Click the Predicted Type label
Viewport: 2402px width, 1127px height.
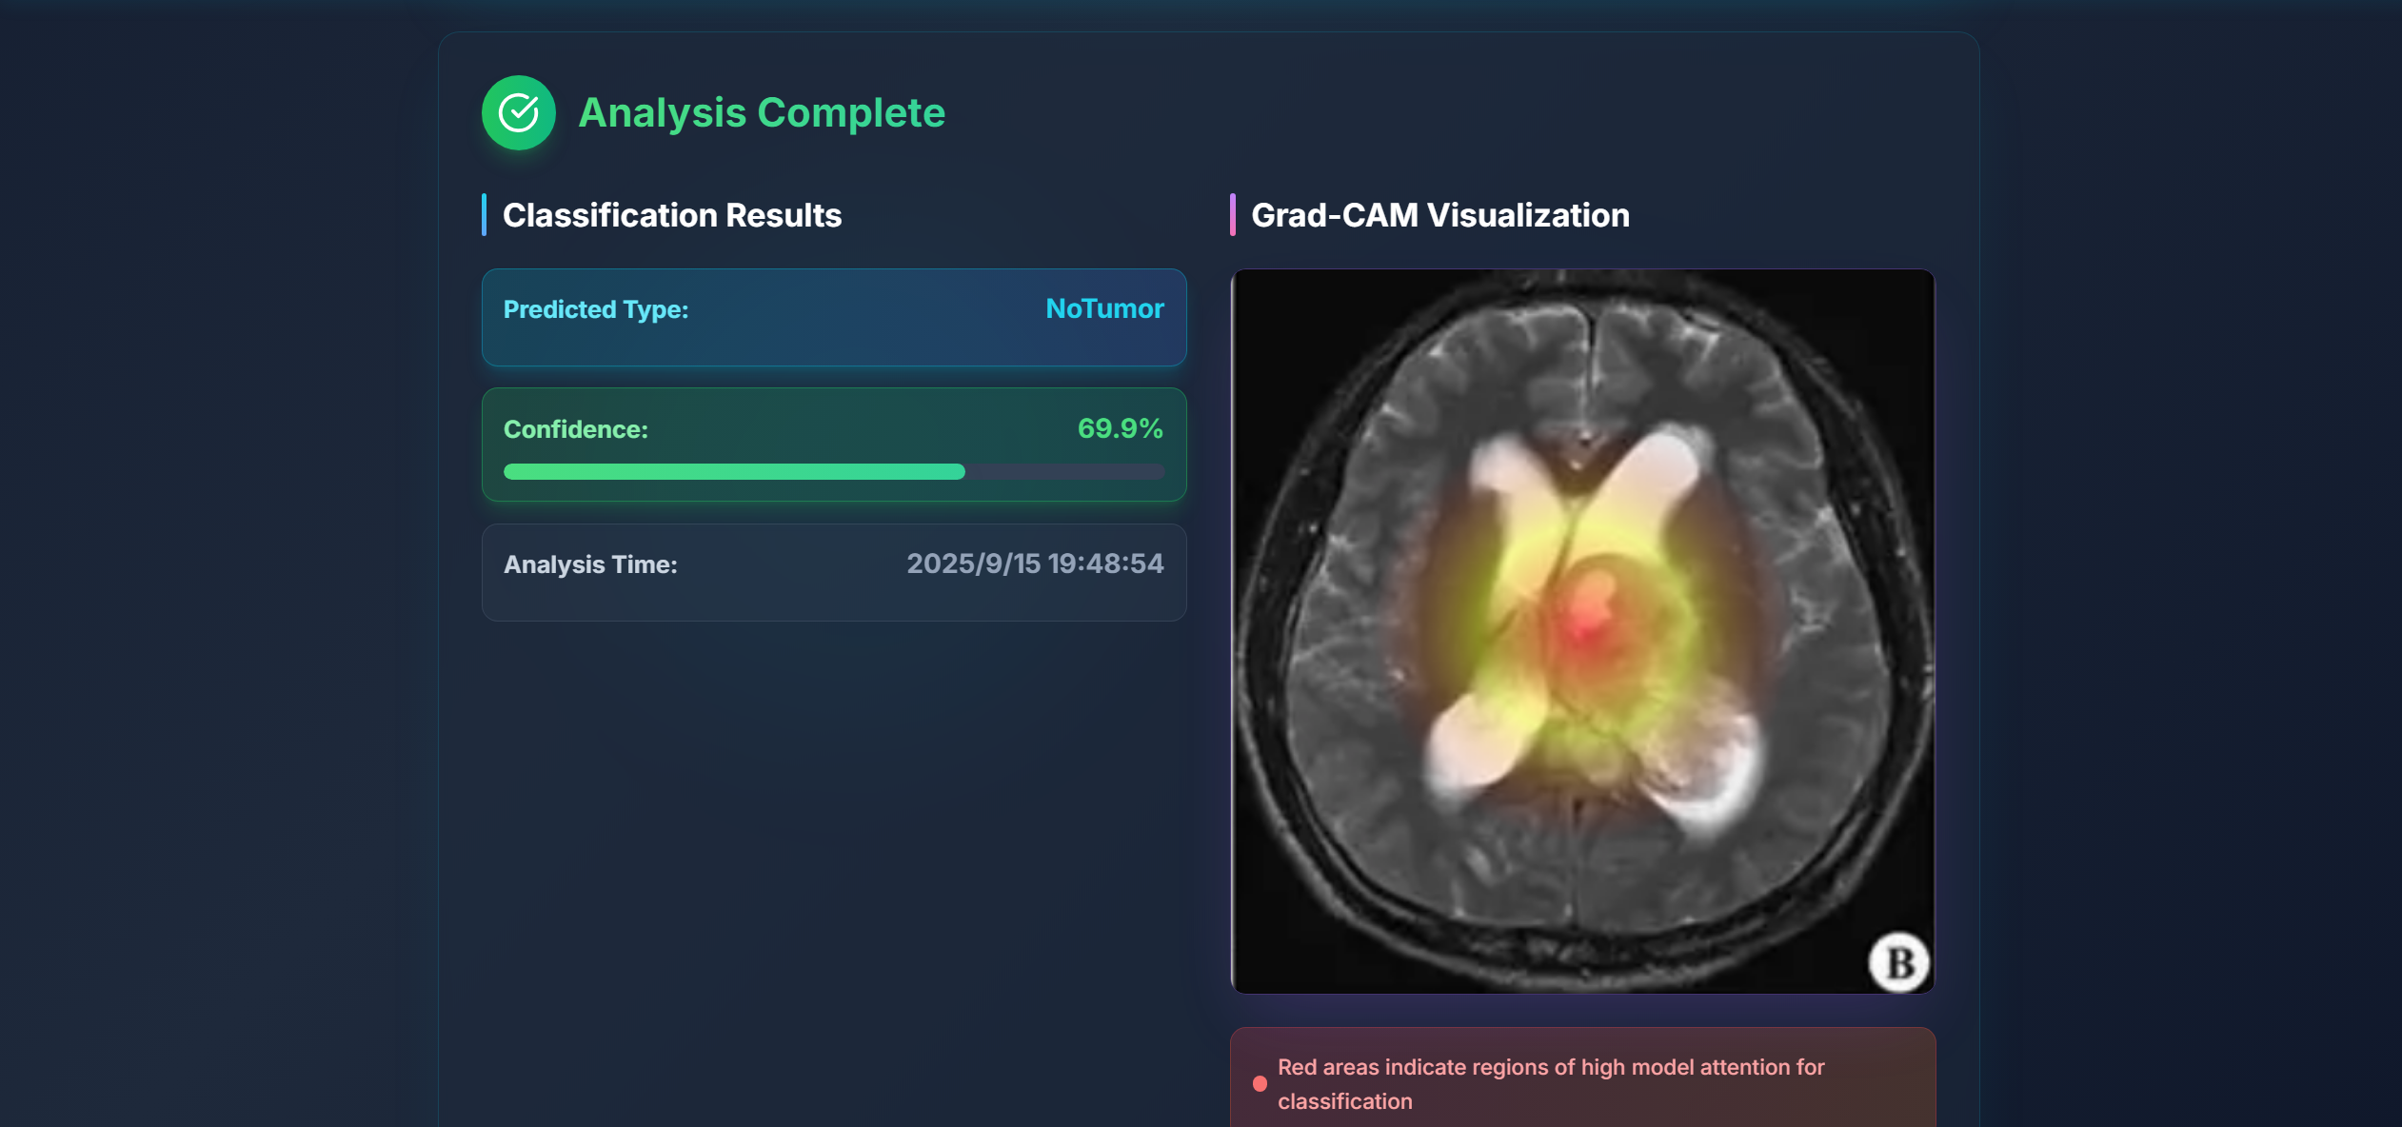pyautogui.click(x=595, y=309)
